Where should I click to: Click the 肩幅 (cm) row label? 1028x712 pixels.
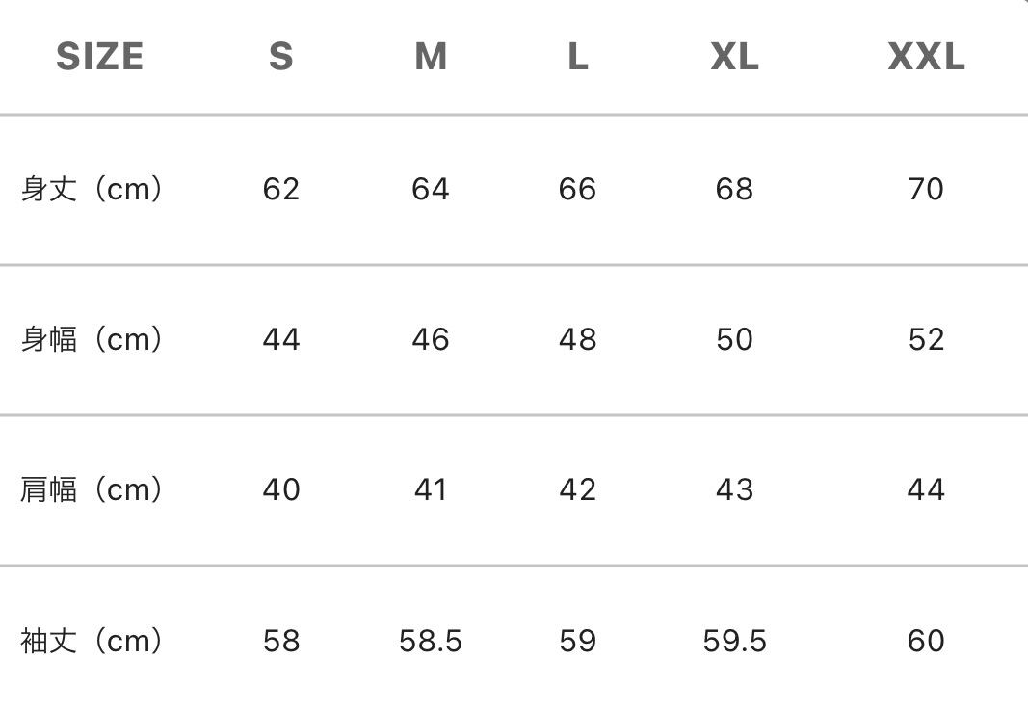pyautogui.click(x=92, y=489)
